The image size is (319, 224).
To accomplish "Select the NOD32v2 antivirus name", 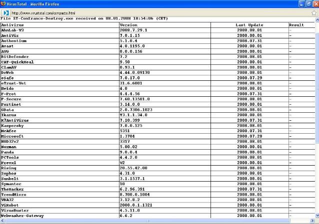I will click(x=10, y=142).
